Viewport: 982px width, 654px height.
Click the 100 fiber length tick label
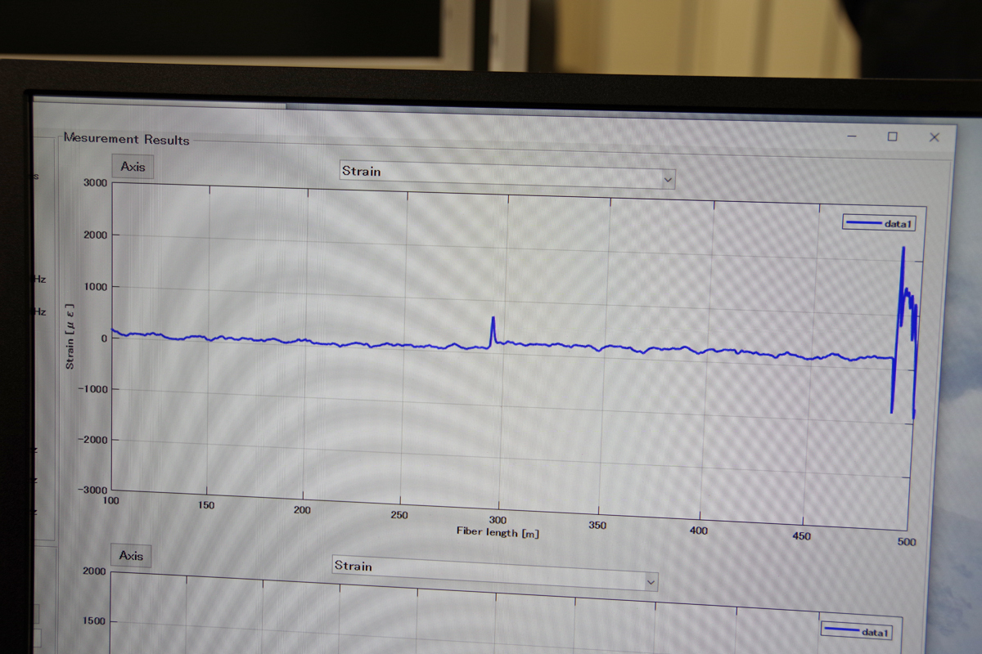pyautogui.click(x=111, y=500)
